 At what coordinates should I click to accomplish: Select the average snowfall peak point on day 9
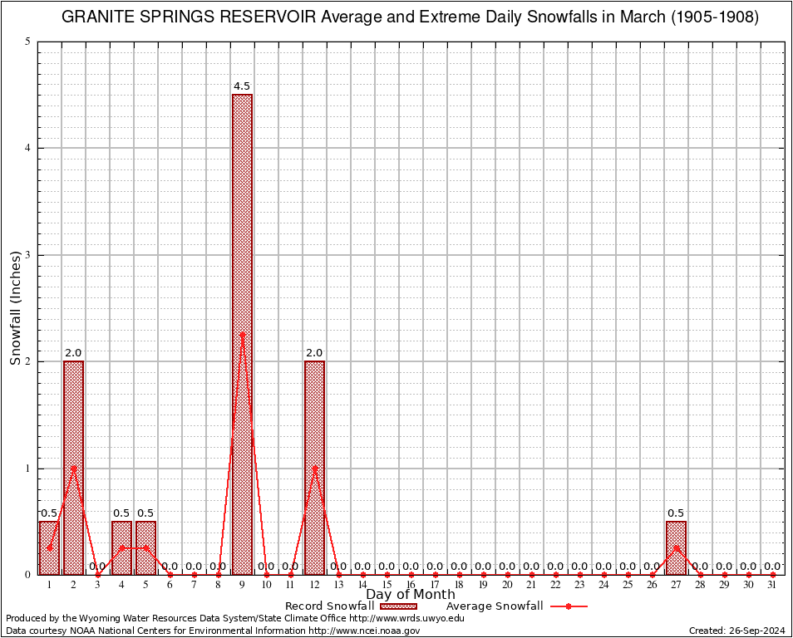point(242,335)
